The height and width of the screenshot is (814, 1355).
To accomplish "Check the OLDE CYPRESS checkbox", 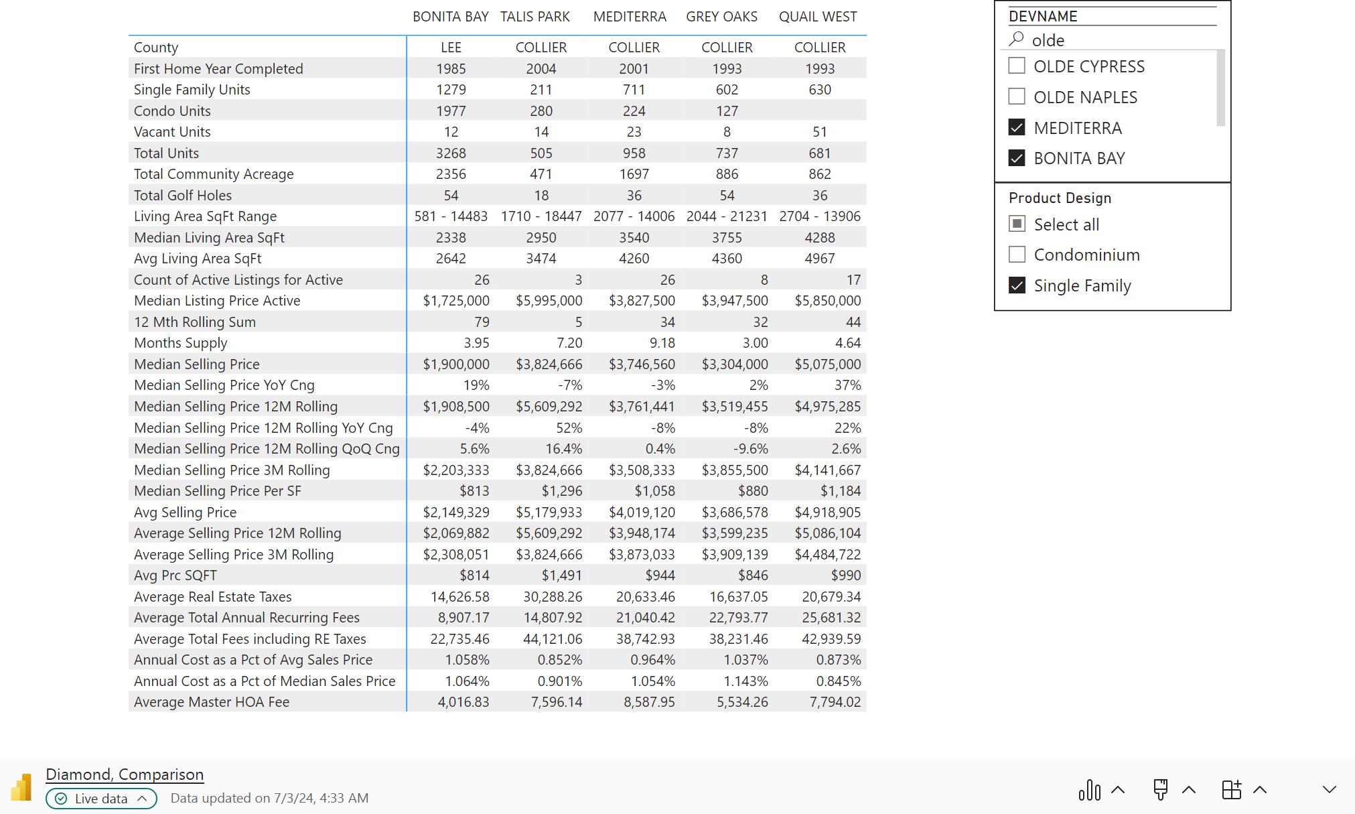I will [1017, 66].
